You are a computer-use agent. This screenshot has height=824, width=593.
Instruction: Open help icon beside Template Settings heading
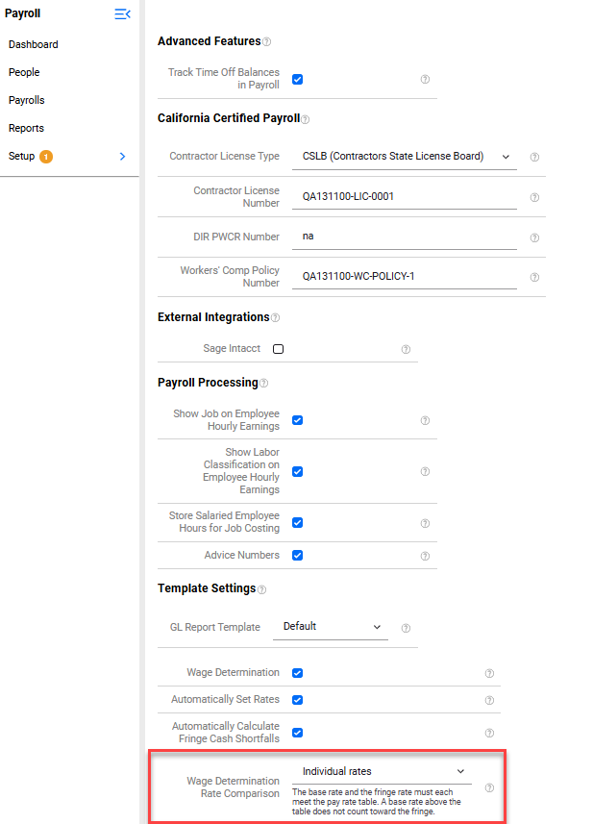[x=261, y=589]
